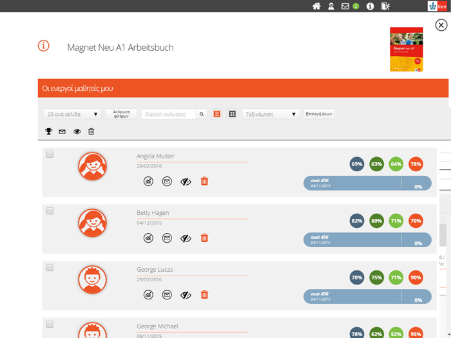Open the messages envelope in top bar
Screen dimensions: 451x338
(x=345, y=6)
